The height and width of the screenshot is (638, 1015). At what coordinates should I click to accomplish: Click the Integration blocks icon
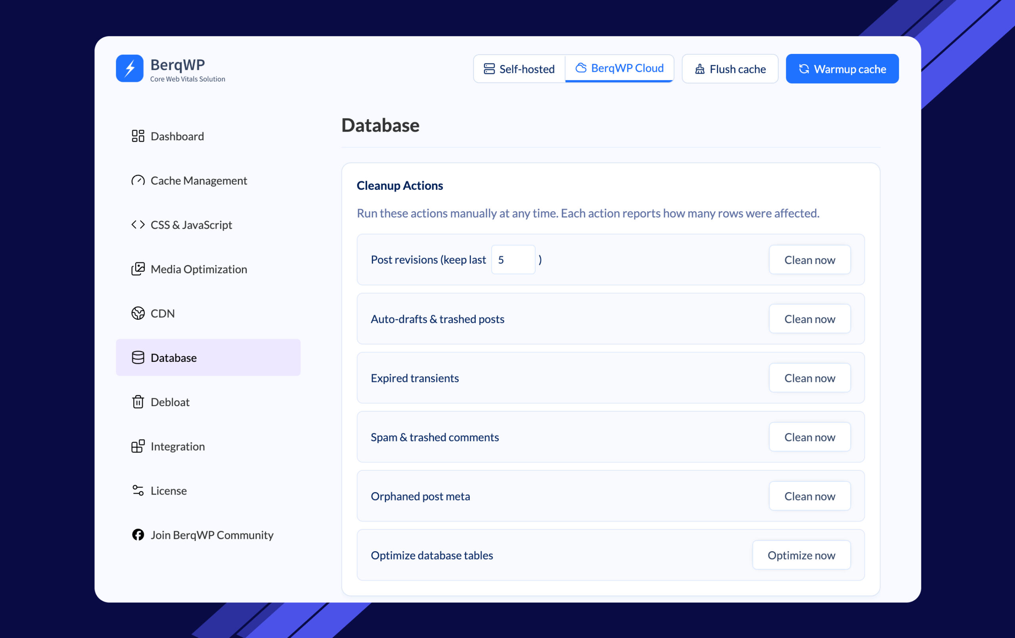point(138,446)
